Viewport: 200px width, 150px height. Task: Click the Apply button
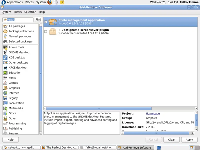(x=189, y=140)
